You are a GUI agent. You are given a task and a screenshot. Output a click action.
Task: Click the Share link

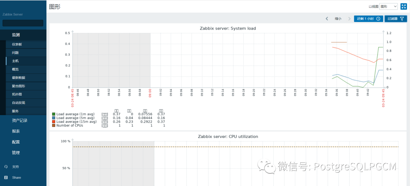tap(16, 177)
